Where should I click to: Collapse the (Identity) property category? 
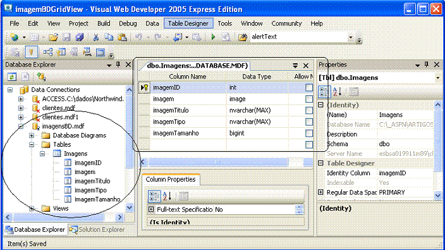(320, 105)
